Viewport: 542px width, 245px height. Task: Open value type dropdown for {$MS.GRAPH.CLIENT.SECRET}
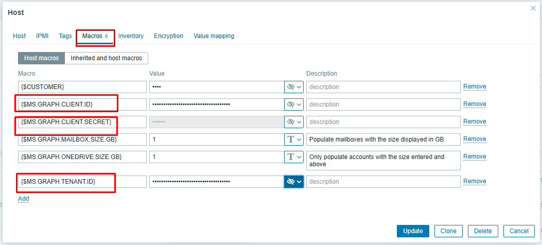pos(294,121)
